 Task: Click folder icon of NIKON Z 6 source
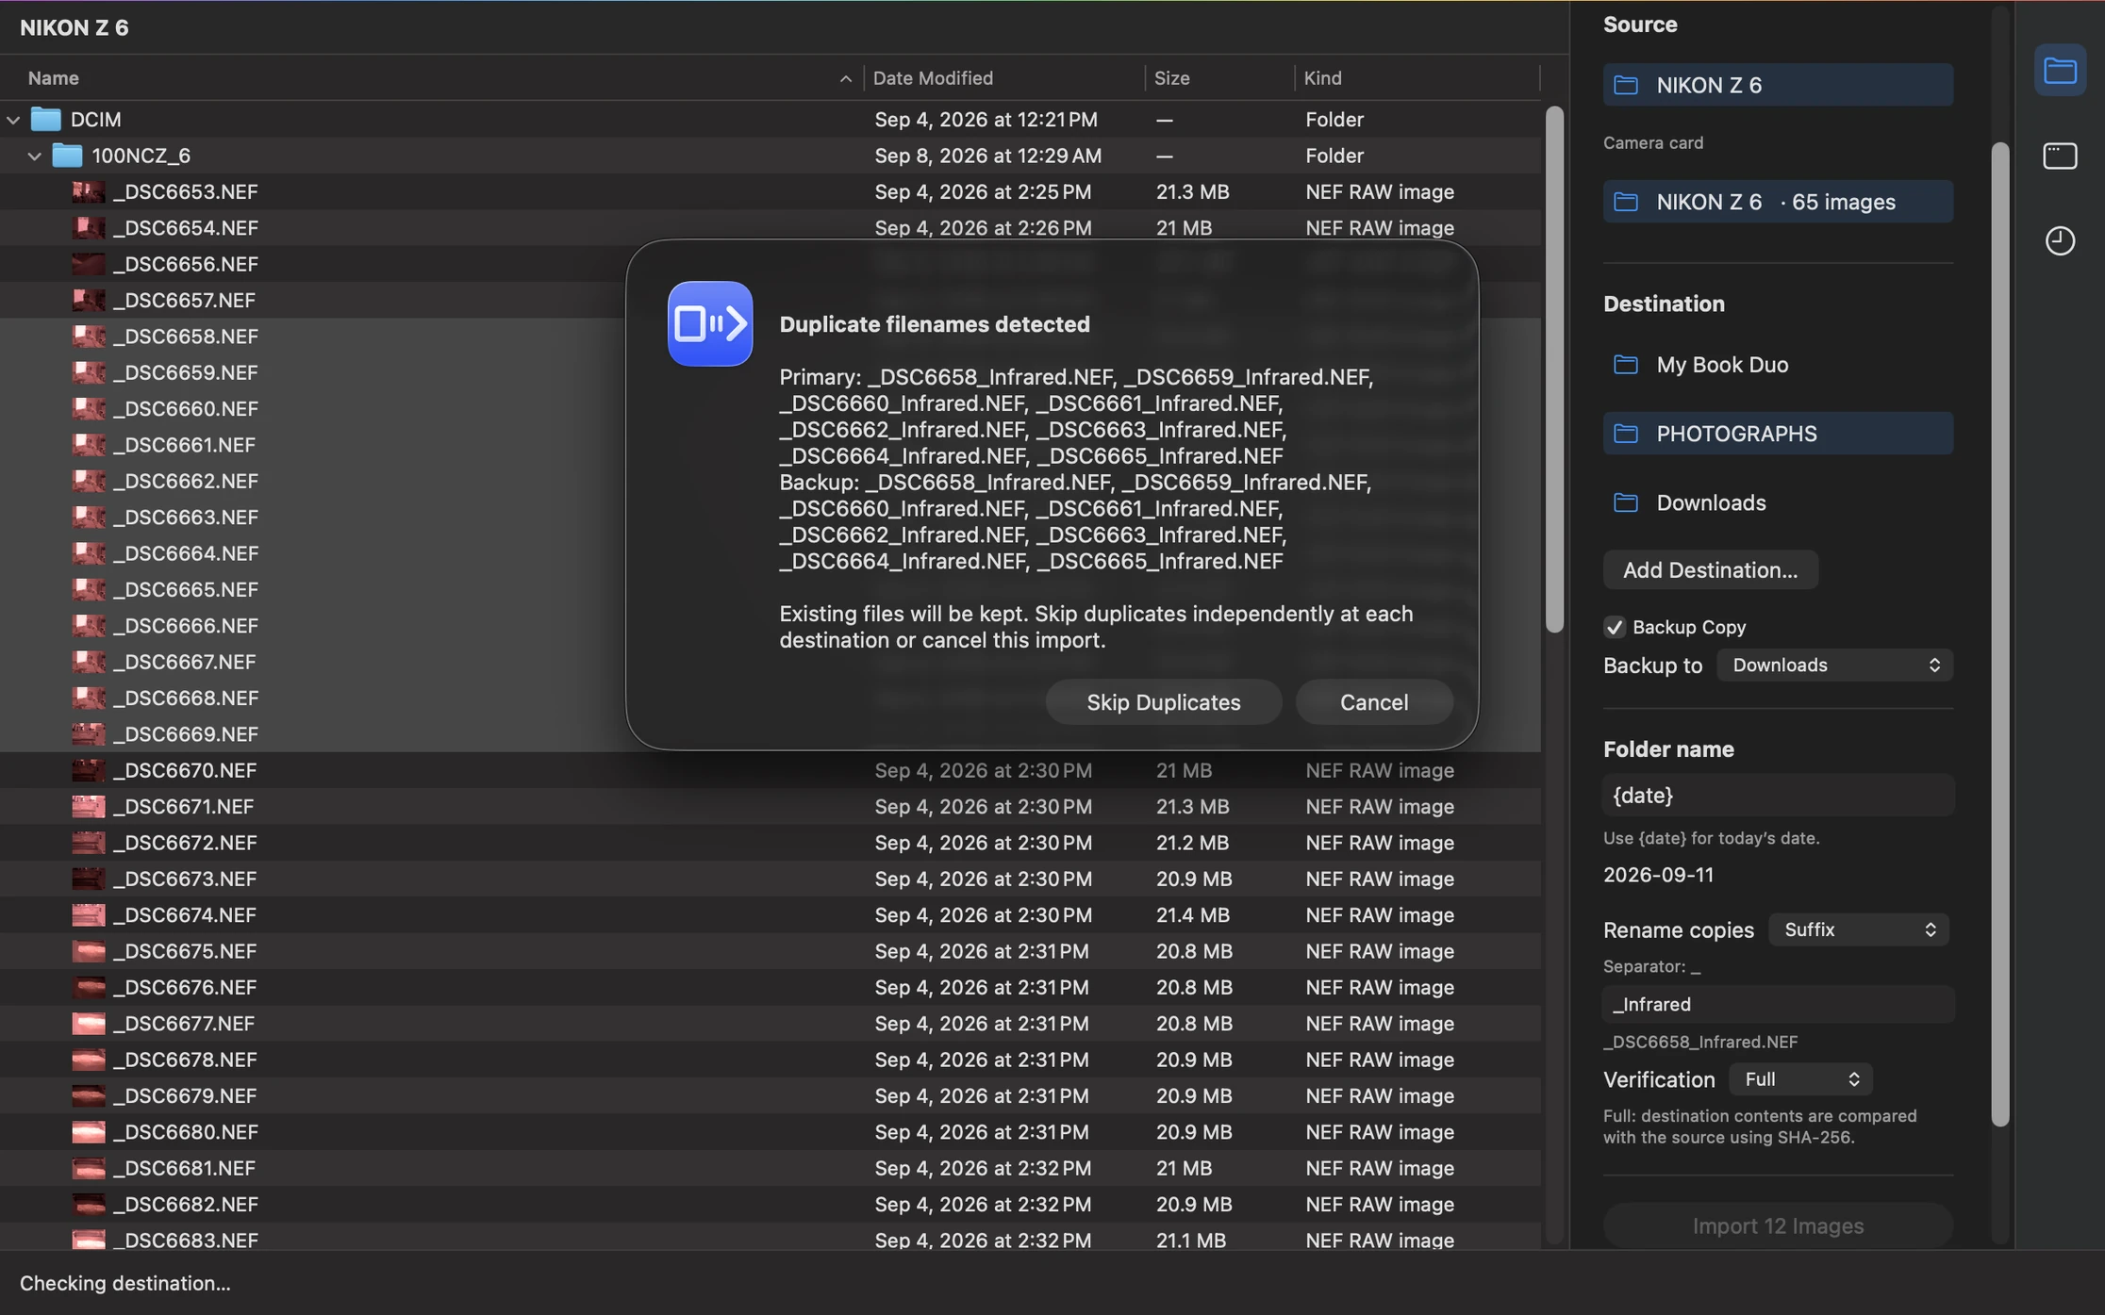pos(1625,85)
